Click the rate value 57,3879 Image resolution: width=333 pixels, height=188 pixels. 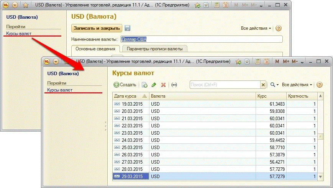pos(277,154)
